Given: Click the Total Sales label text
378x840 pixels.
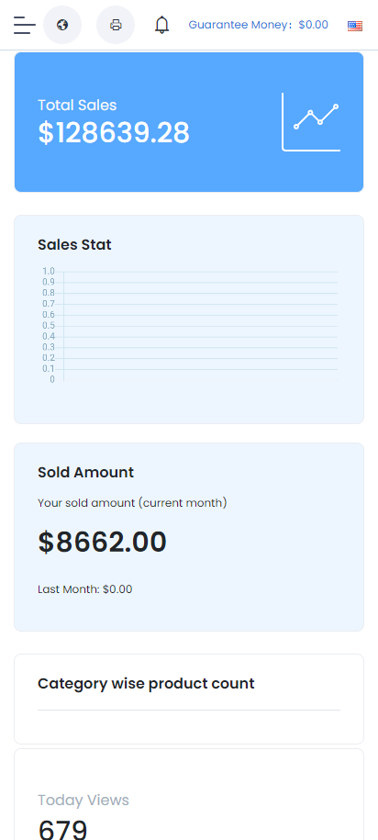Looking at the screenshot, I should pos(77,105).
